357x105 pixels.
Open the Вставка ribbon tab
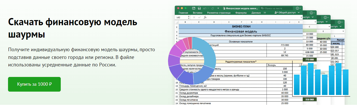pos(198,13)
